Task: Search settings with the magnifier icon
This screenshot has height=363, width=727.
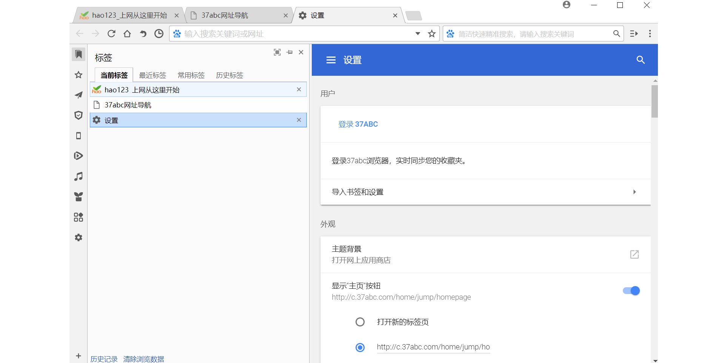Action: click(x=641, y=60)
